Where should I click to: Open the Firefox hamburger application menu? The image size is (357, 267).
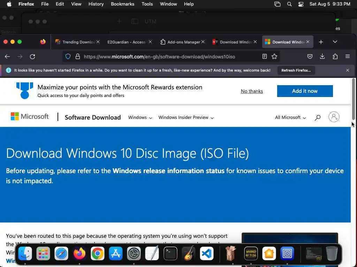[x=348, y=56]
